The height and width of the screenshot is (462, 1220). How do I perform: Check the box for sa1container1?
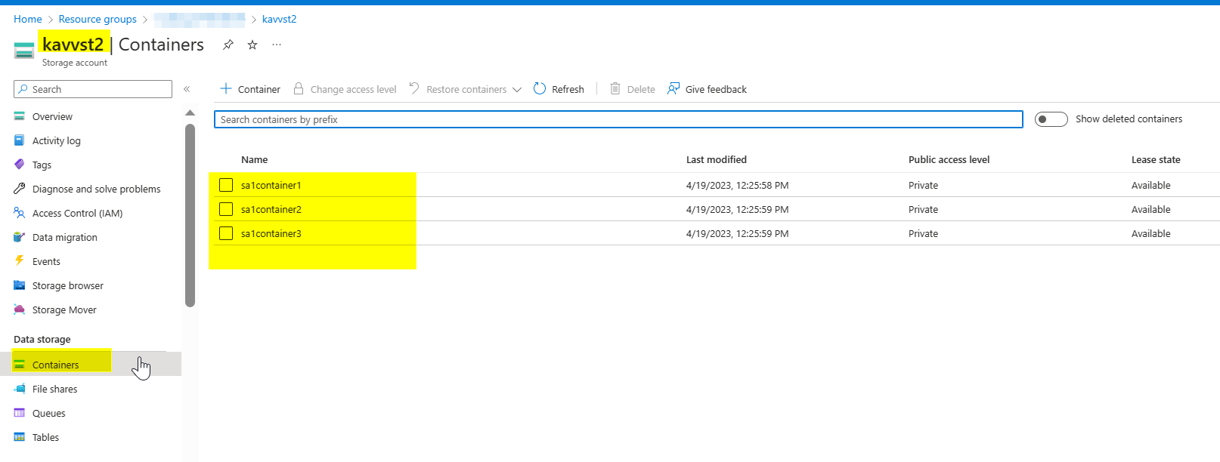(226, 185)
